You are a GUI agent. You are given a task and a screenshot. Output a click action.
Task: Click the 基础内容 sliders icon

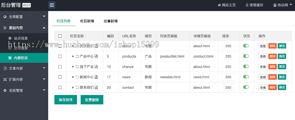[5, 28]
